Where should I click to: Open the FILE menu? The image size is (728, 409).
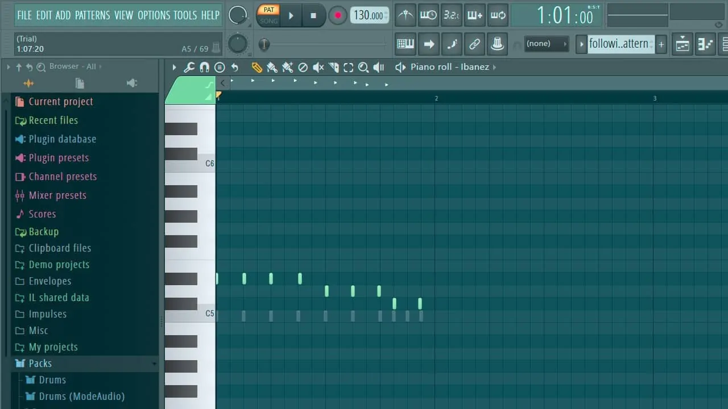24,15
